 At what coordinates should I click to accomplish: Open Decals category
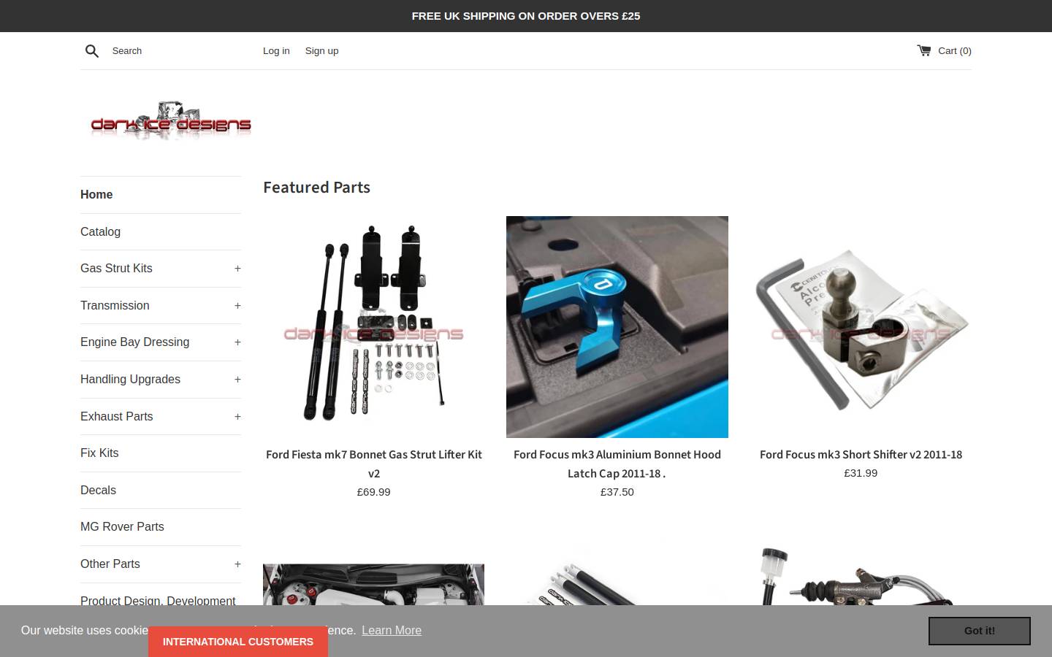click(98, 490)
